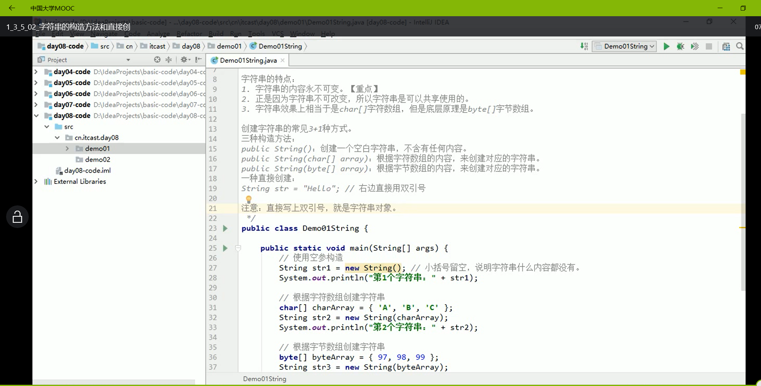The height and width of the screenshot is (386, 761).
Task: Click class name Demo01String on line 23
Action: click(331, 228)
